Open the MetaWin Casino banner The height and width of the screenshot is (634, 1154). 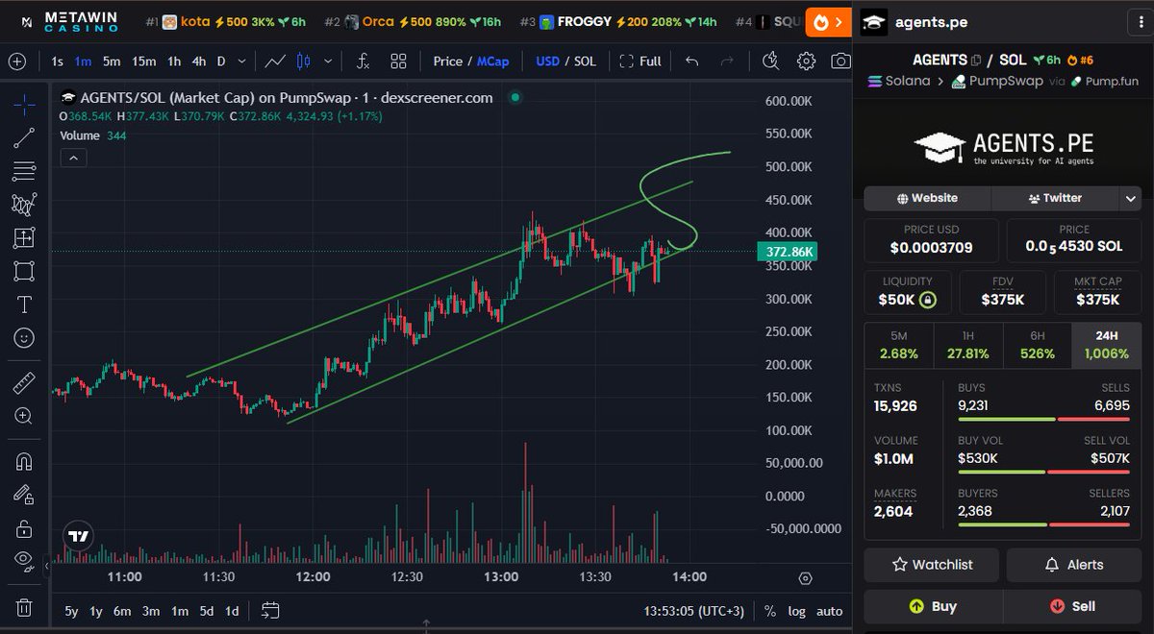click(x=69, y=21)
